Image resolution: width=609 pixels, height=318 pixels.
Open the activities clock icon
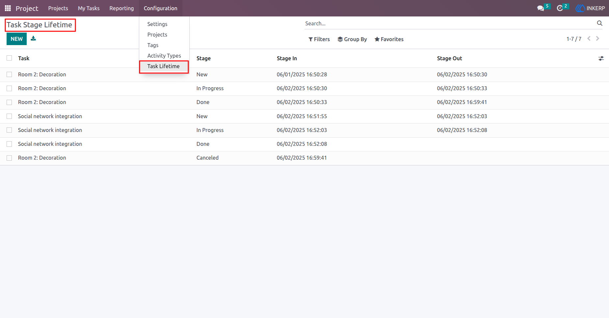coord(560,8)
